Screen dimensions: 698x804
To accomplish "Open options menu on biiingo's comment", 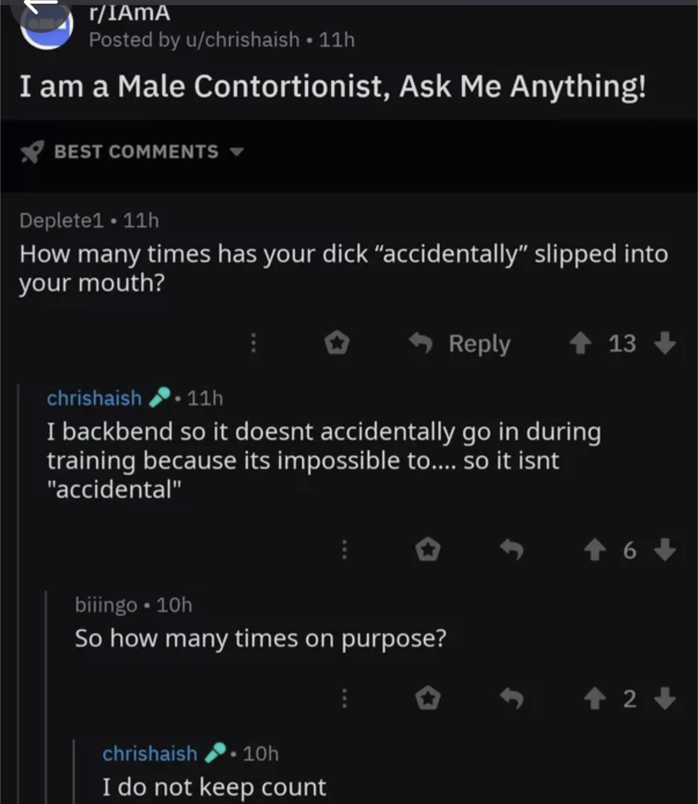I will coord(344,699).
